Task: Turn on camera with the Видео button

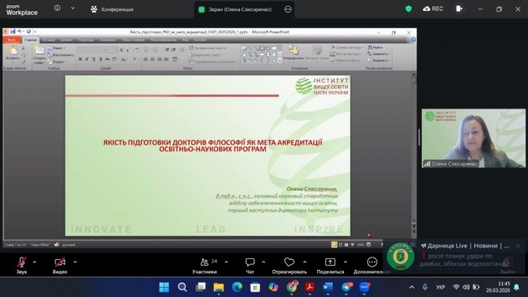Action: click(60, 263)
